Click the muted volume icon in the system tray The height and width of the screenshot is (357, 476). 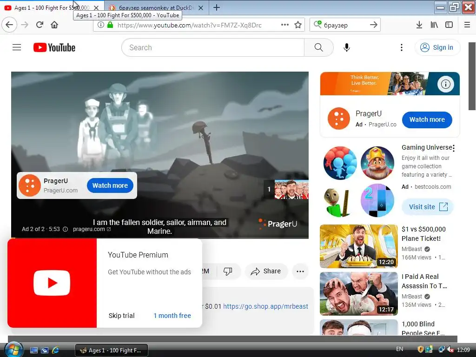450,350
